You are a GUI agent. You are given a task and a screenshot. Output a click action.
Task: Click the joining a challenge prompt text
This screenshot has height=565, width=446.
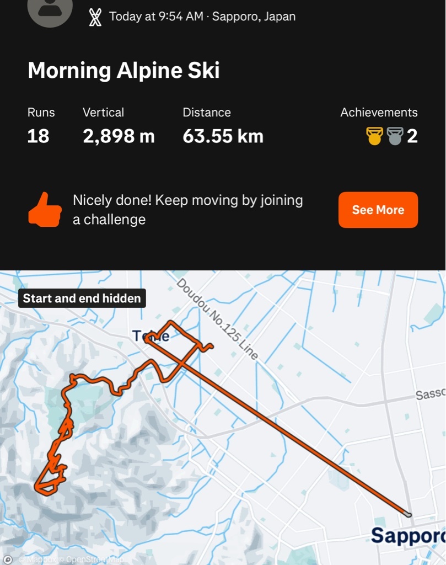(x=187, y=210)
